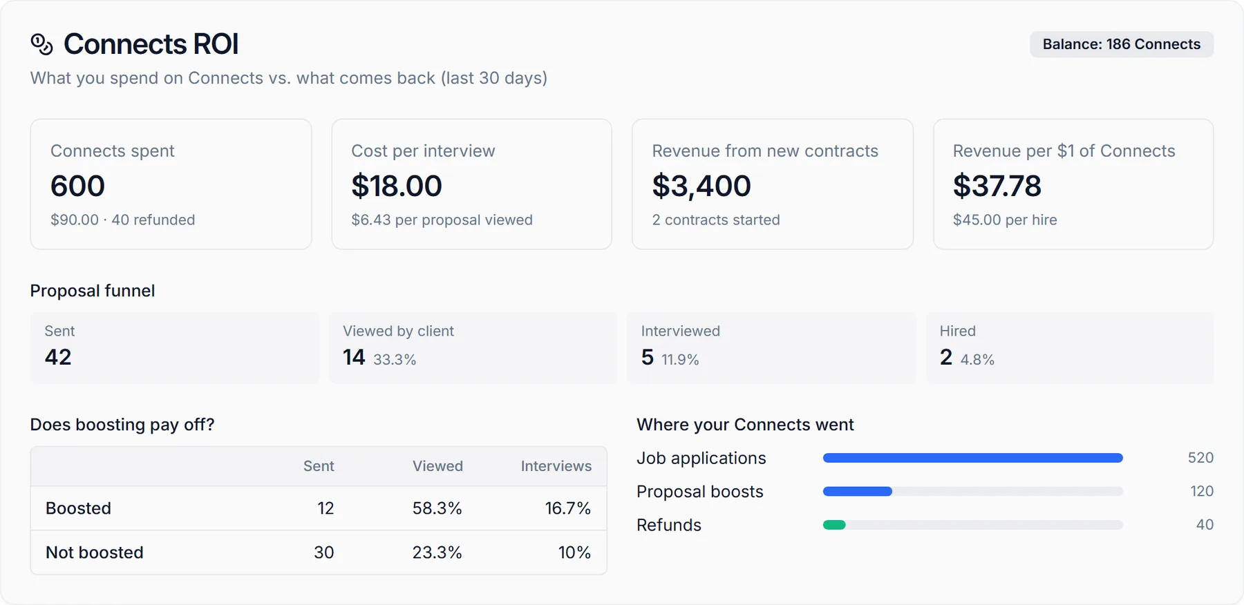The height and width of the screenshot is (605, 1244).
Task: Click Boosted interviews rate 16.7%
Action: (x=567, y=508)
